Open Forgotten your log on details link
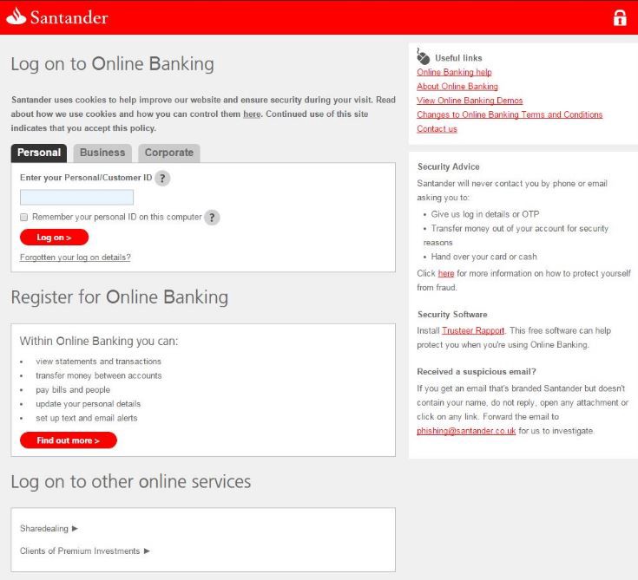638x580 pixels. [x=76, y=257]
